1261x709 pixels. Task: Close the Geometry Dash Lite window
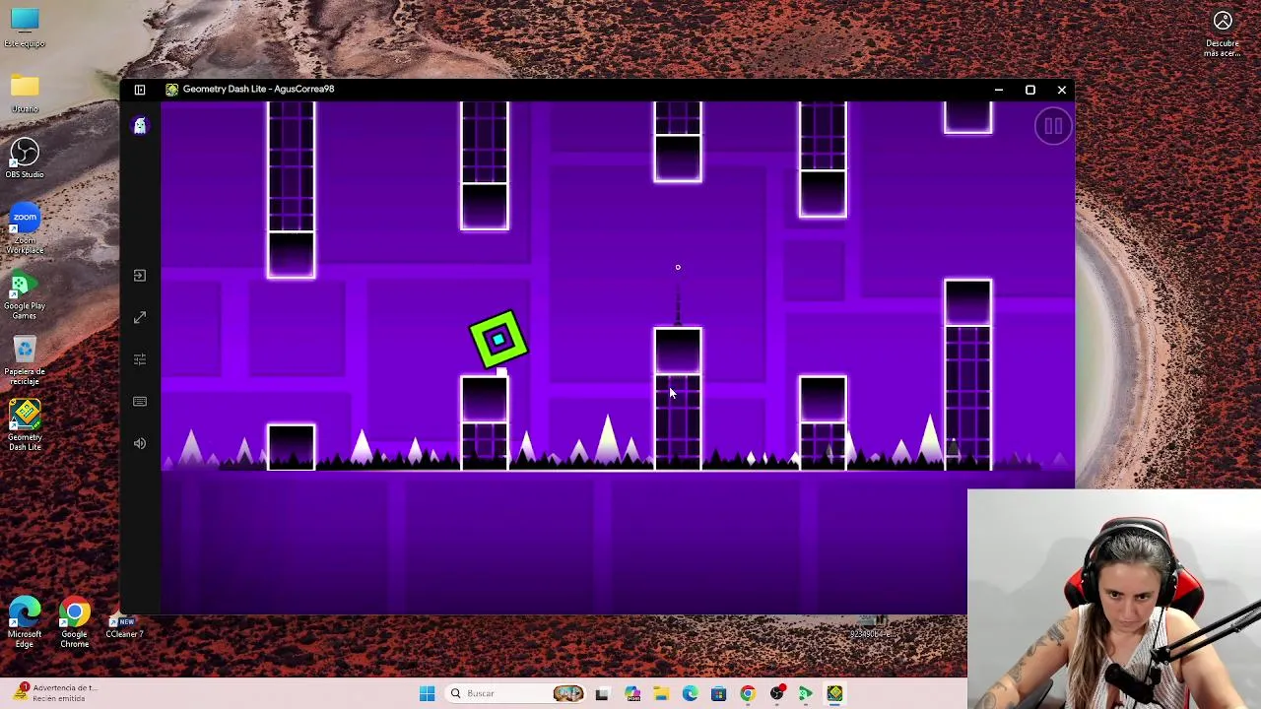(1062, 90)
